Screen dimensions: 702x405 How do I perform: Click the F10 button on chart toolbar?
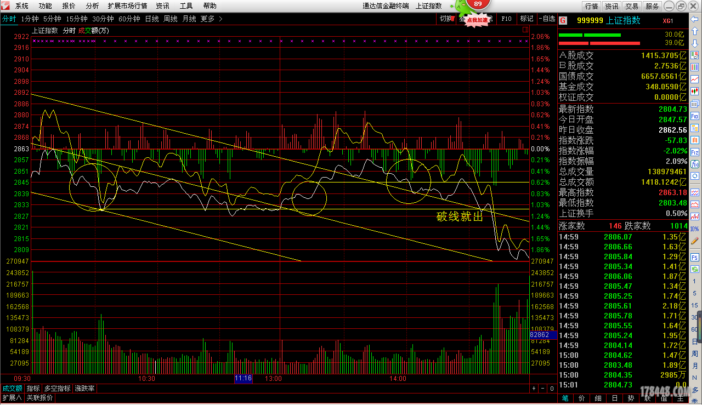(x=506, y=18)
